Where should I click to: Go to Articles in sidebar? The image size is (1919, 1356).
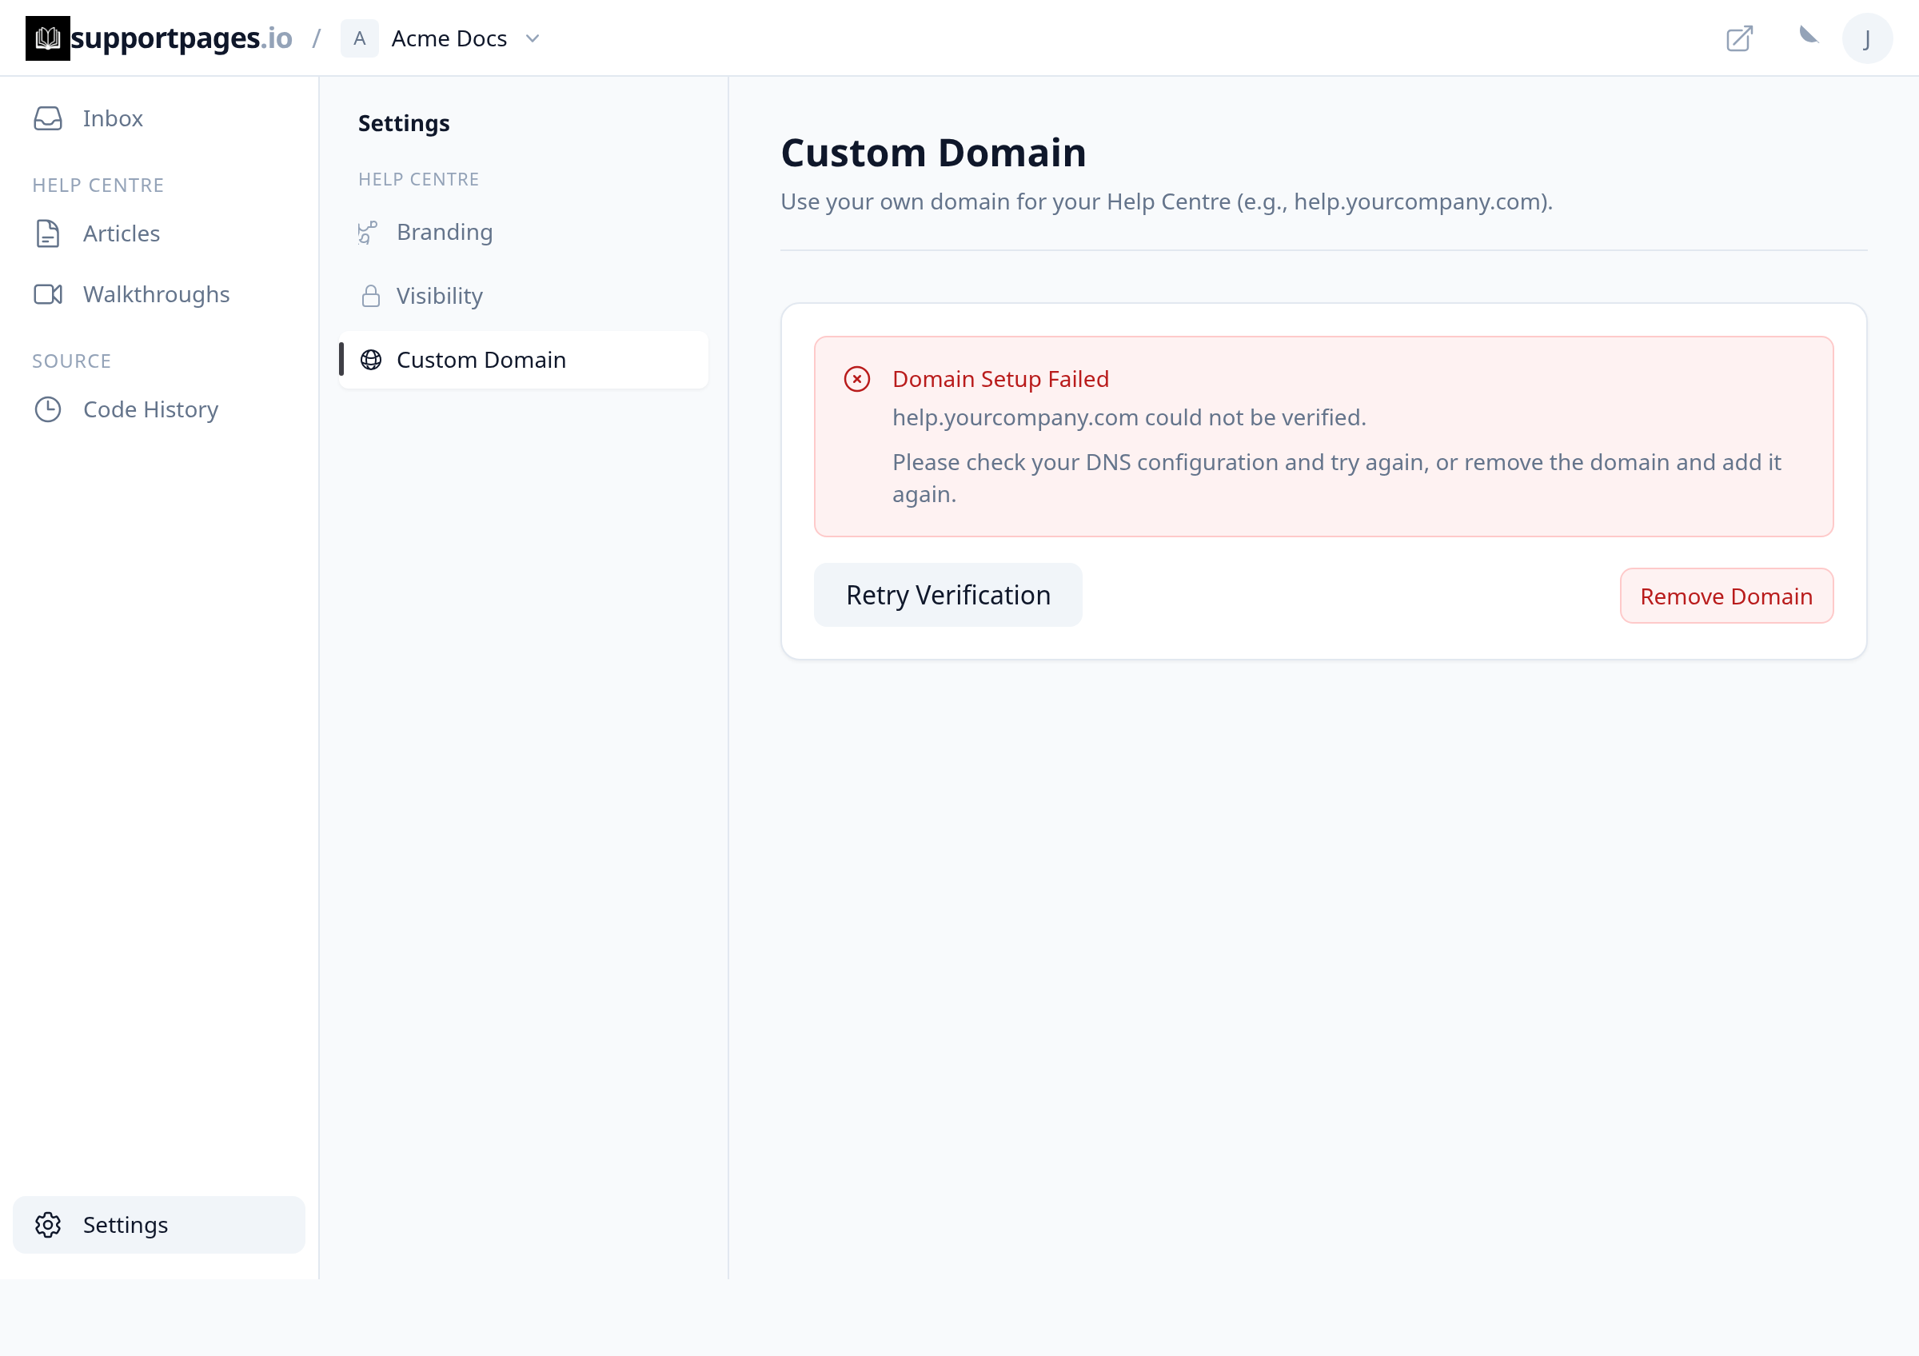click(159, 234)
